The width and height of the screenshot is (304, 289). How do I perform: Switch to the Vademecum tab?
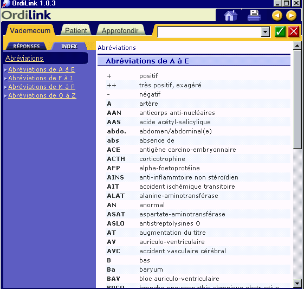click(x=30, y=31)
